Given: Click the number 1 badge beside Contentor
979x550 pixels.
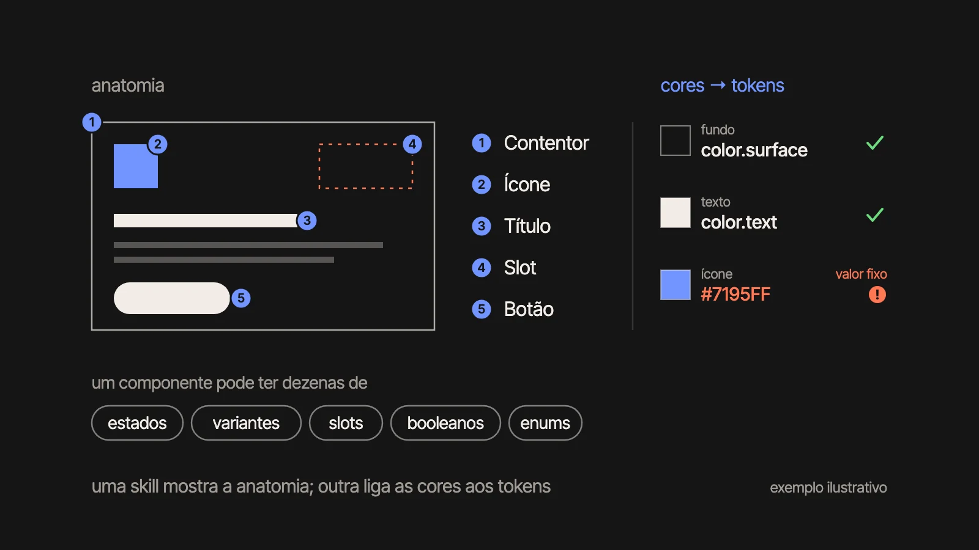Looking at the screenshot, I should [x=482, y=143].
